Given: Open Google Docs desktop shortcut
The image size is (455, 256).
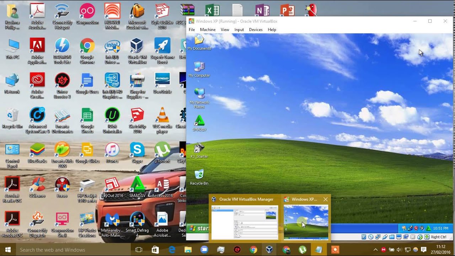Looking at the screenshot, I should 87,83.
